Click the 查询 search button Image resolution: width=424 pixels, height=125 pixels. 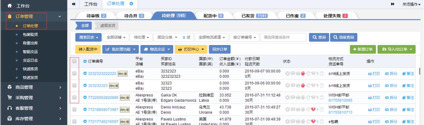(x=319, y=37)
